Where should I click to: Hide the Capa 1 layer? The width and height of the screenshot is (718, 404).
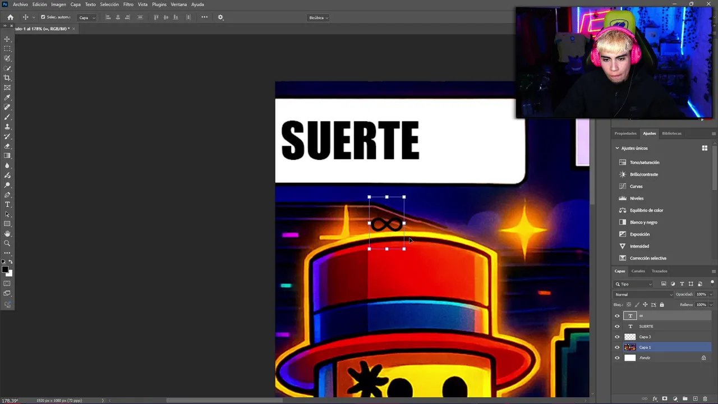[617, 347]
